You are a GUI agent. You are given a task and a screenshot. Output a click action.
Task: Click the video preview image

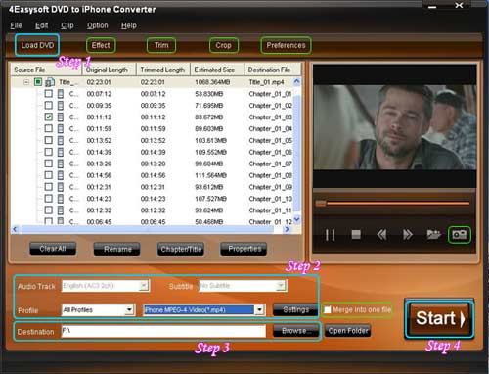(x=395, y=127)
